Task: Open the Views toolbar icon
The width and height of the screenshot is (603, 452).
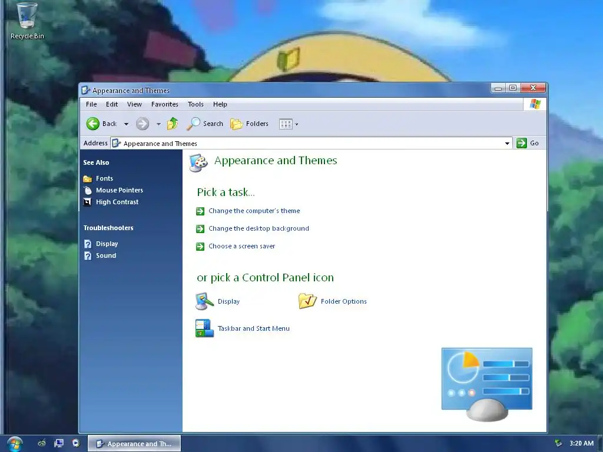Action: (x=286, y=124)
